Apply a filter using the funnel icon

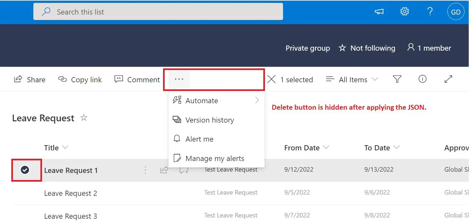coord(397,79)
